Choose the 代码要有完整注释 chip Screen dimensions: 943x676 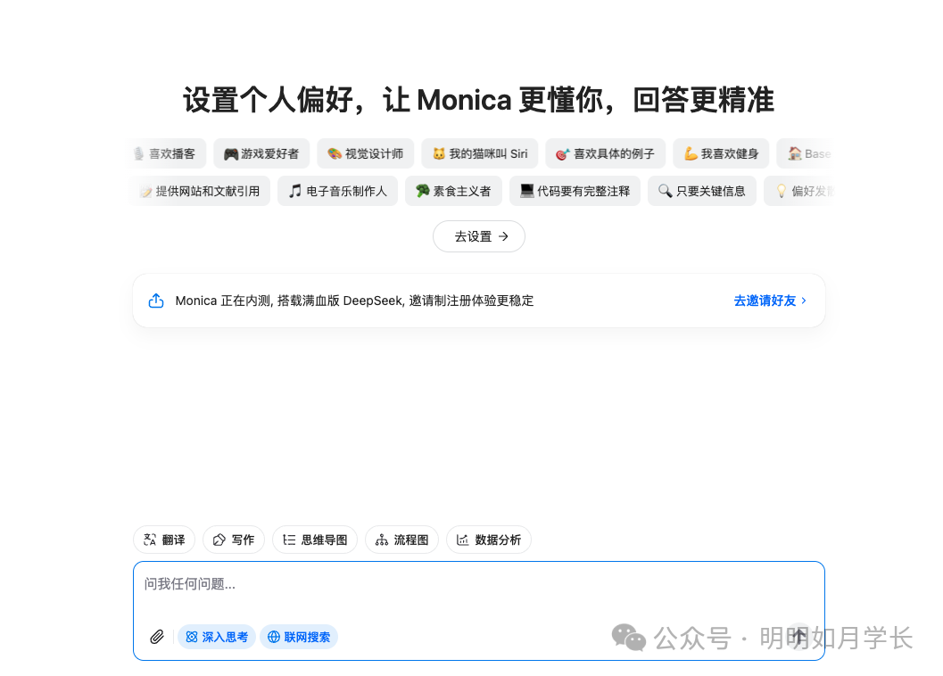pos(575,191)
